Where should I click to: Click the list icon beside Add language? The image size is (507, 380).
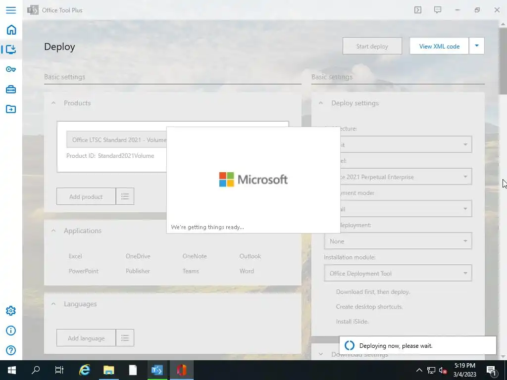(x=125, y=338)
